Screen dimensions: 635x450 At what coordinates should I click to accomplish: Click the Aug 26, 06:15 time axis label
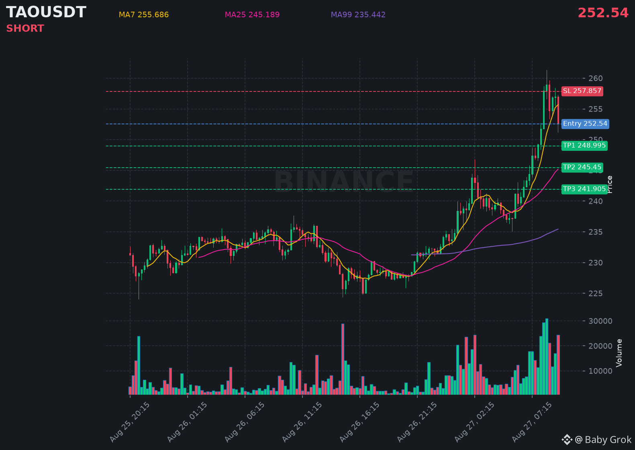(x=245, y=422)
